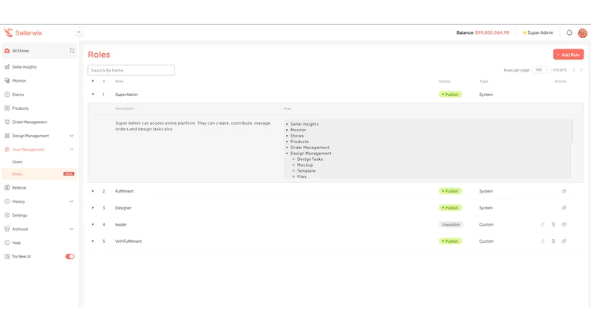
Task: Collapse the Super Admin row
Action: 93,94
